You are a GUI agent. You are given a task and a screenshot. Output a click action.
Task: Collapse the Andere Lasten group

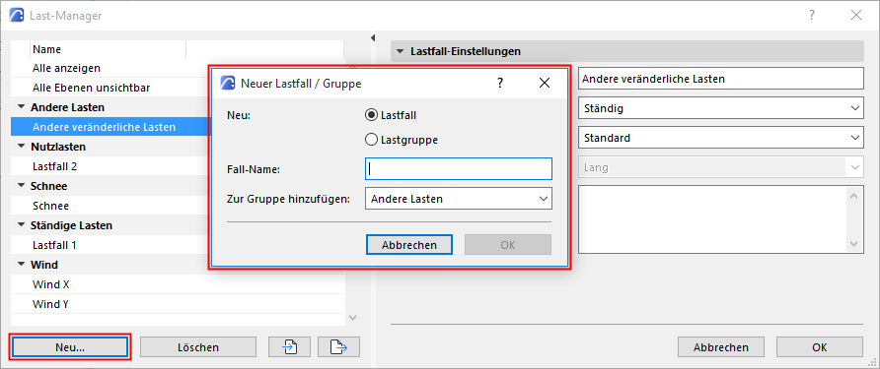(x=22, y=107)
